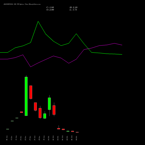Select the high value 'H: 2.10'

73,8
